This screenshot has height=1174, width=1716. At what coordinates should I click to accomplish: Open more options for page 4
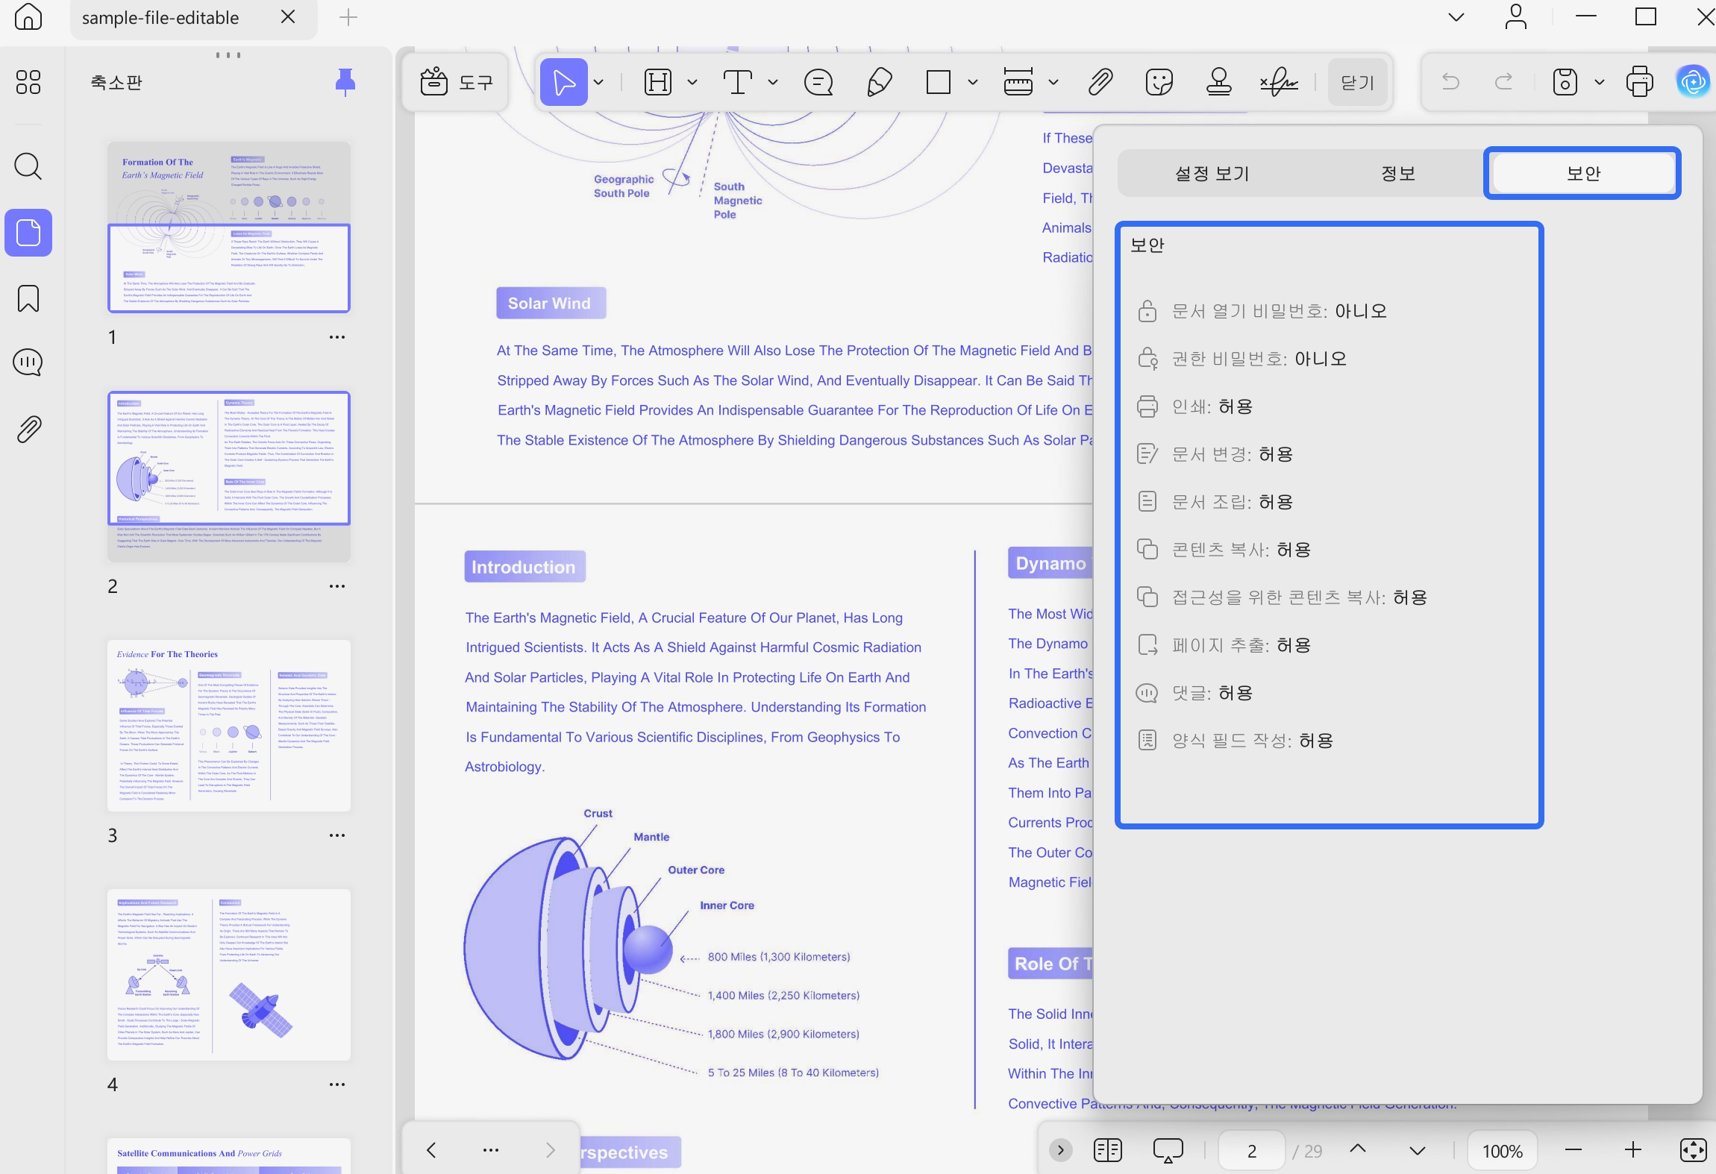coord(337,1084)
